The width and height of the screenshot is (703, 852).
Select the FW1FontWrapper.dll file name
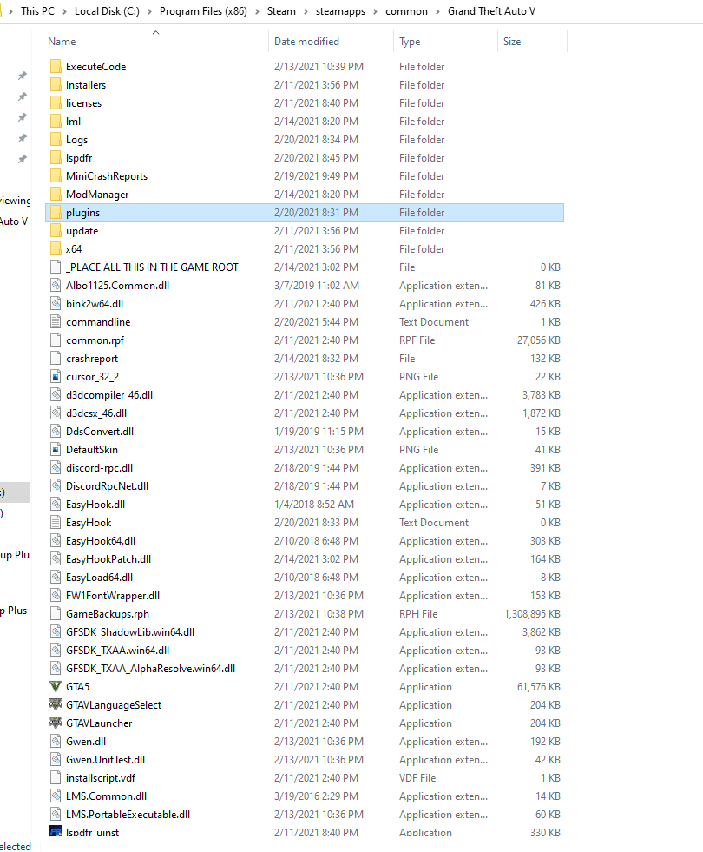point(113,596)
